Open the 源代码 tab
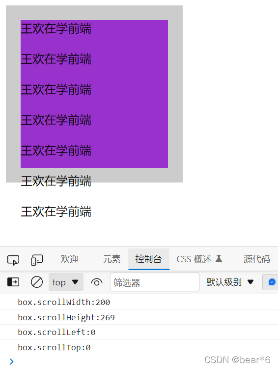The width and height of the screenshot is (278, 368). 257,259
